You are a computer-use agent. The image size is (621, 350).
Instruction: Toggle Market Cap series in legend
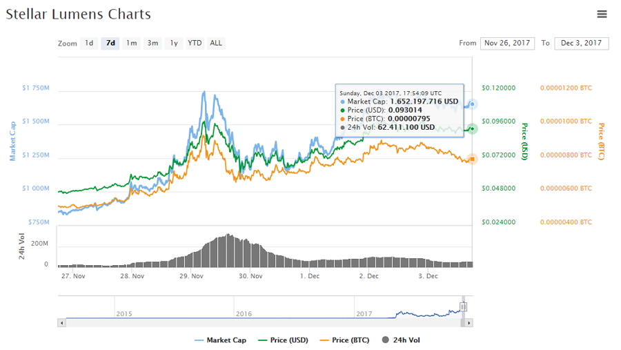click(x=221, y=340)
